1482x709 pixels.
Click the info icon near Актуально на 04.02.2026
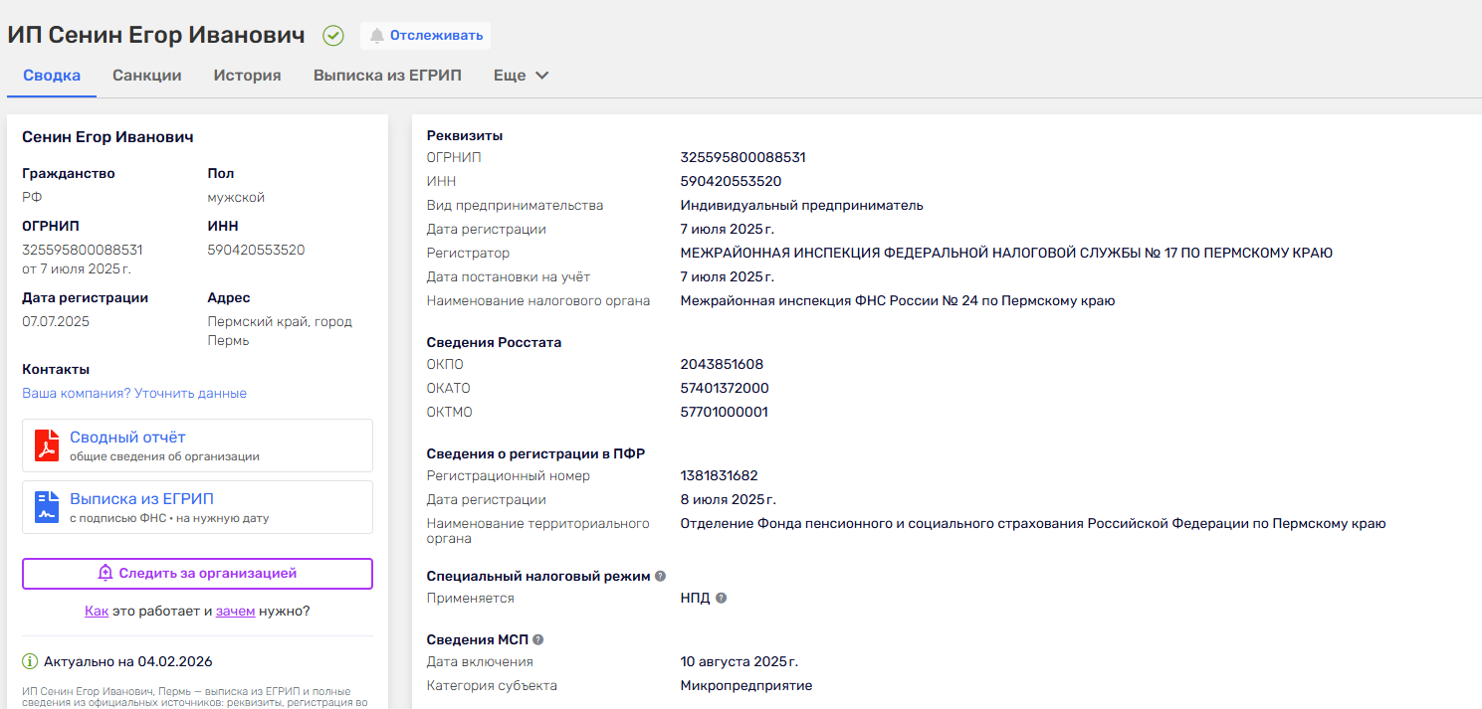30,661
